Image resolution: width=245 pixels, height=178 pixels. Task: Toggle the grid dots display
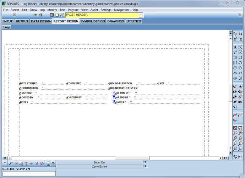coord(48,164)
